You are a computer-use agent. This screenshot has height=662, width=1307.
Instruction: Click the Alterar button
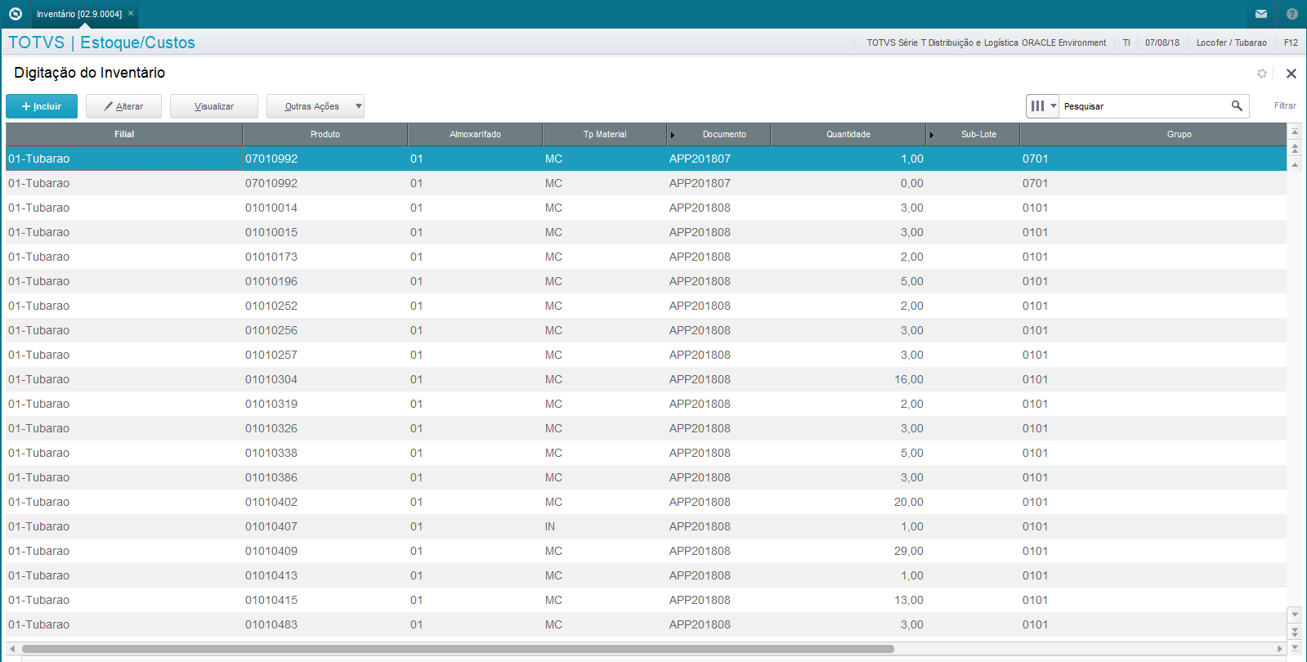click(123, 106)
